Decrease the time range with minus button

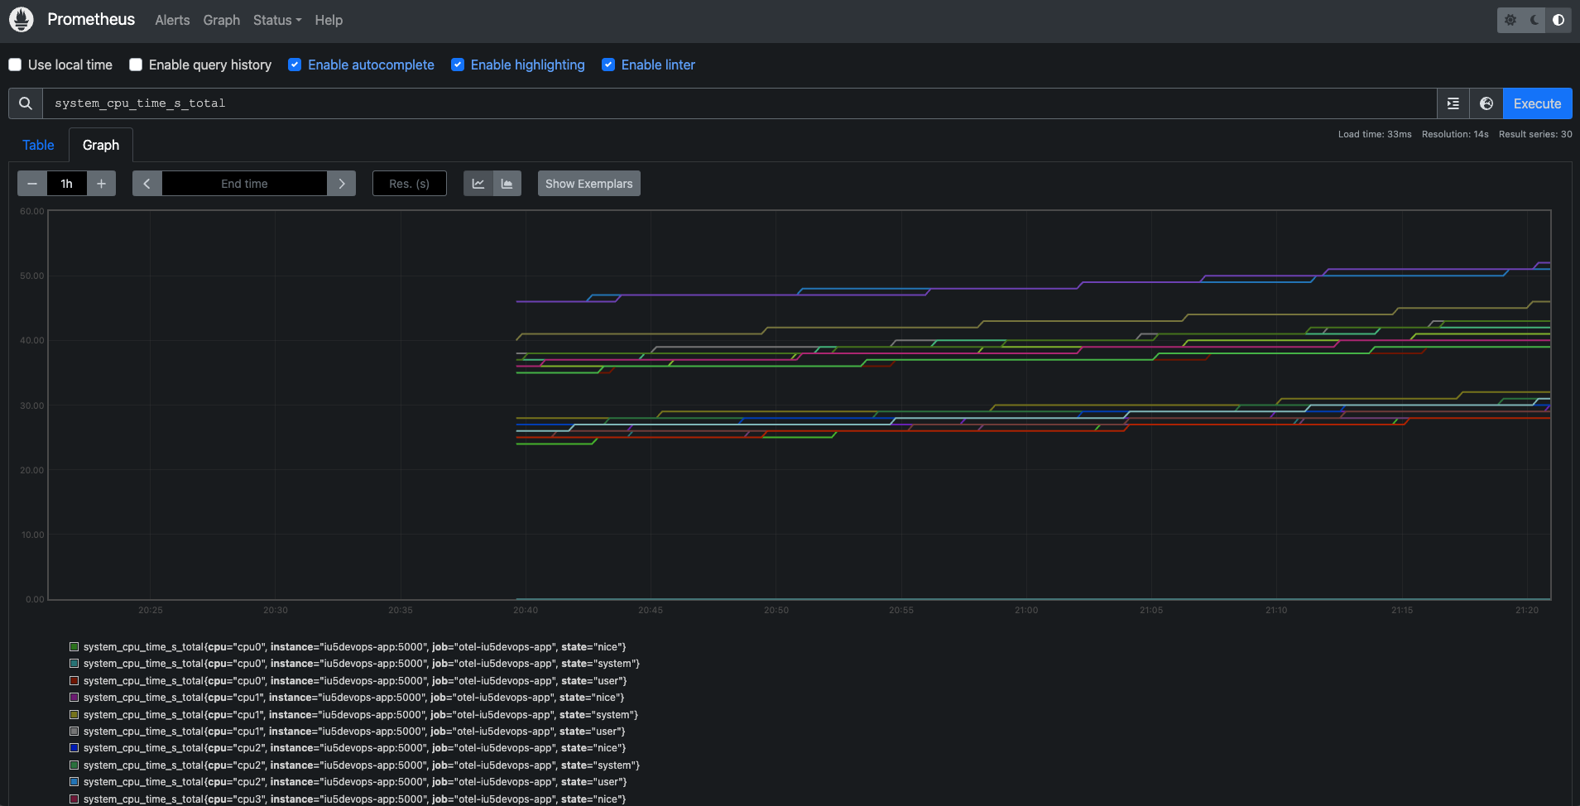pos(32,184)
